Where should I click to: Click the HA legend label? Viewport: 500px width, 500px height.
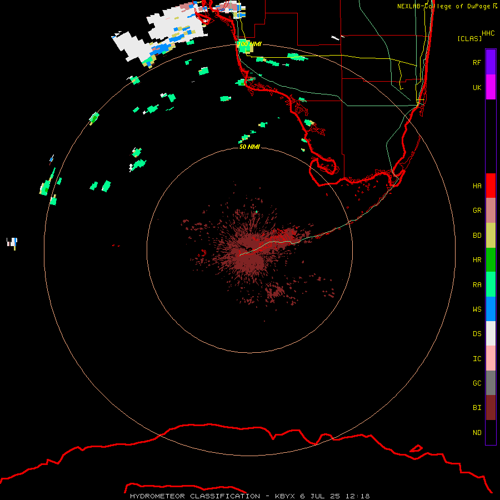(x=477, y=186)
